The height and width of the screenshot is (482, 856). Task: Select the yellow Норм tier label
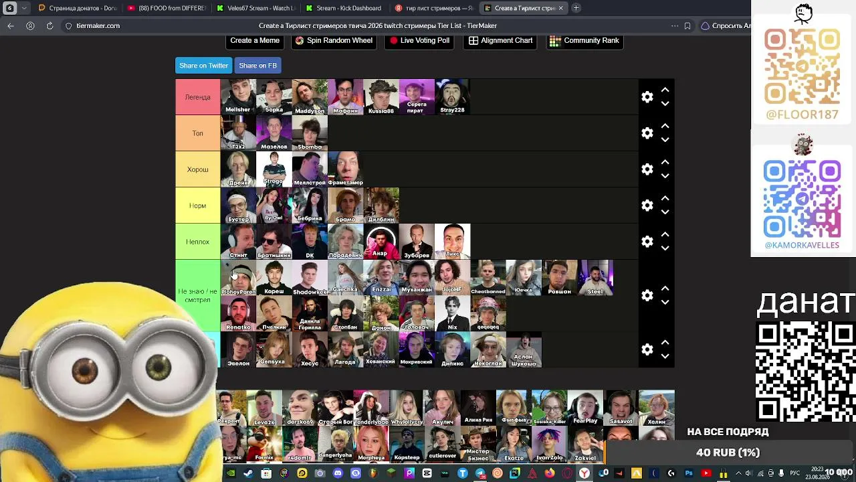[x=198, y=206]
